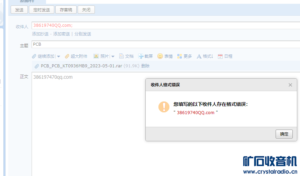This screenshot has height=176, width=300.
Task: Focus the 主题 subject field containing PCB
Action: tap(166, 44)
